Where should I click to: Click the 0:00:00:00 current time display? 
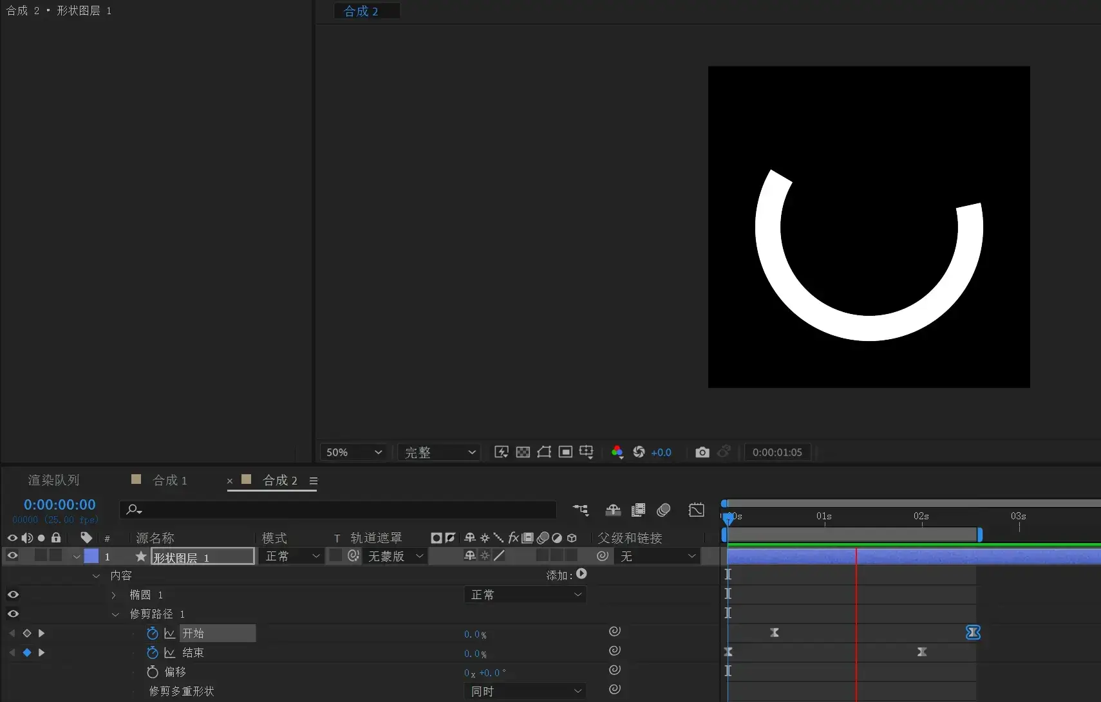[x=60, y=505]
